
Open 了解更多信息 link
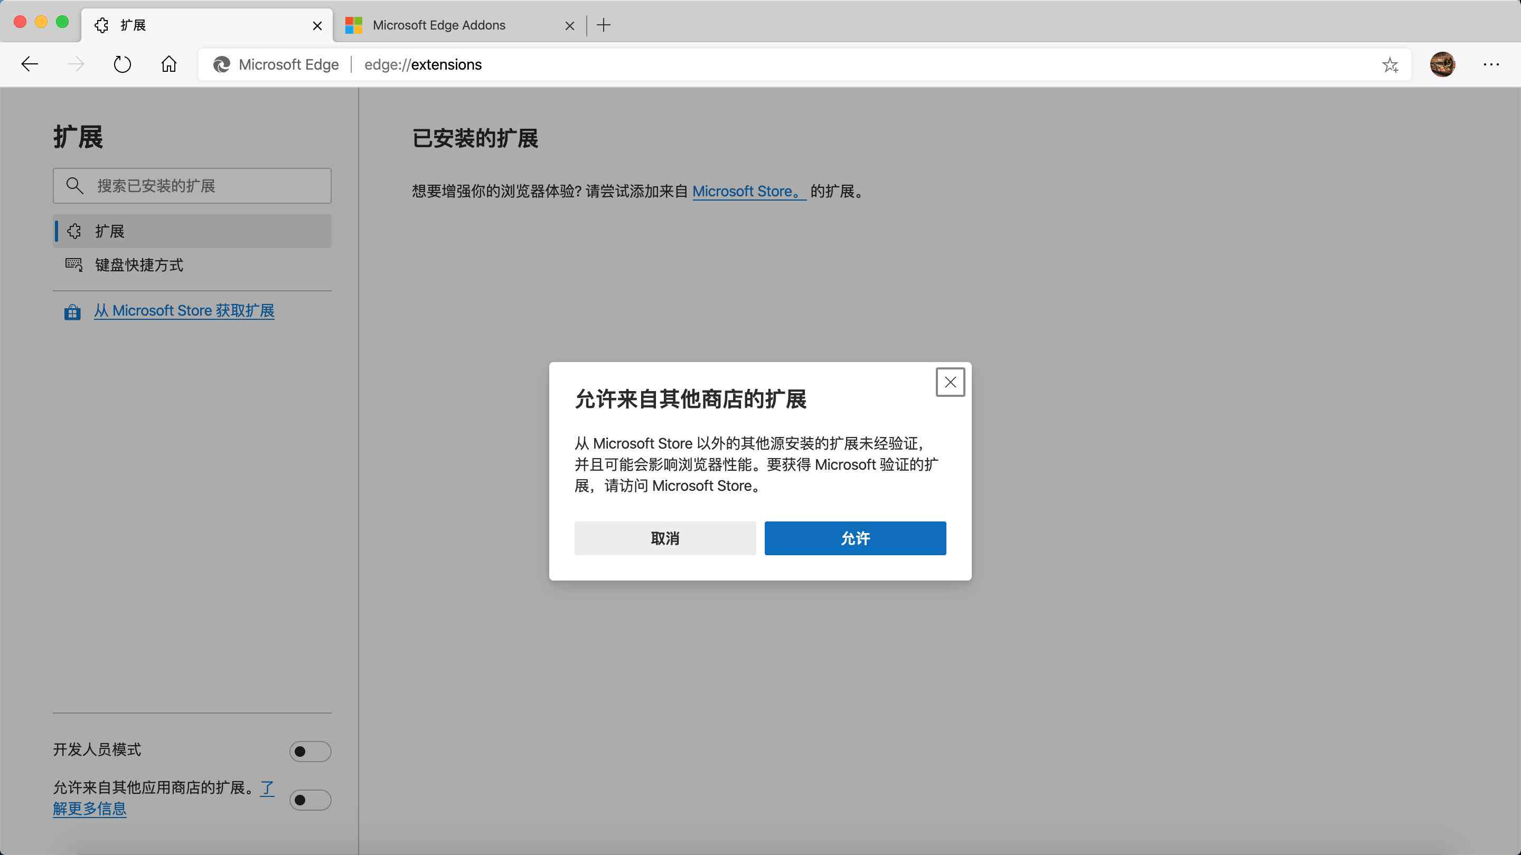click(x=90, y=808)
